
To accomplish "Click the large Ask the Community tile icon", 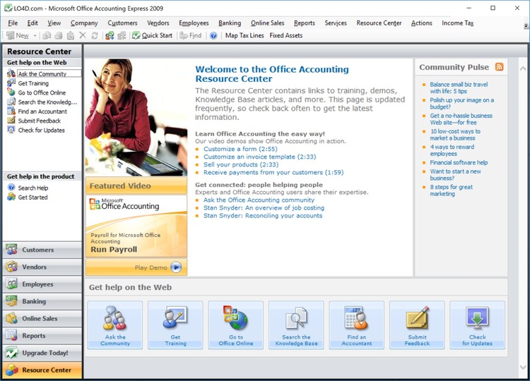I will click(115, 318).
